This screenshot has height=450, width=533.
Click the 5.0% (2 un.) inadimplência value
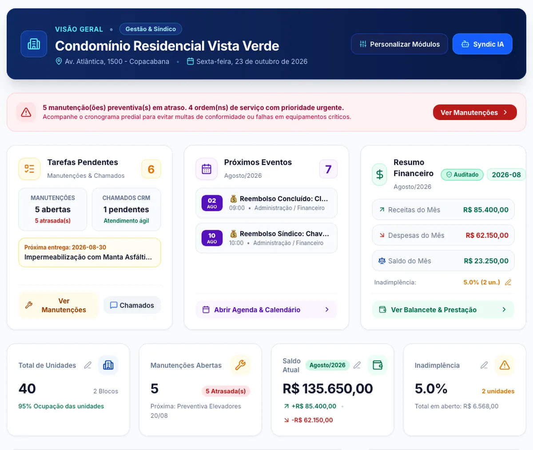pos(481,282)
